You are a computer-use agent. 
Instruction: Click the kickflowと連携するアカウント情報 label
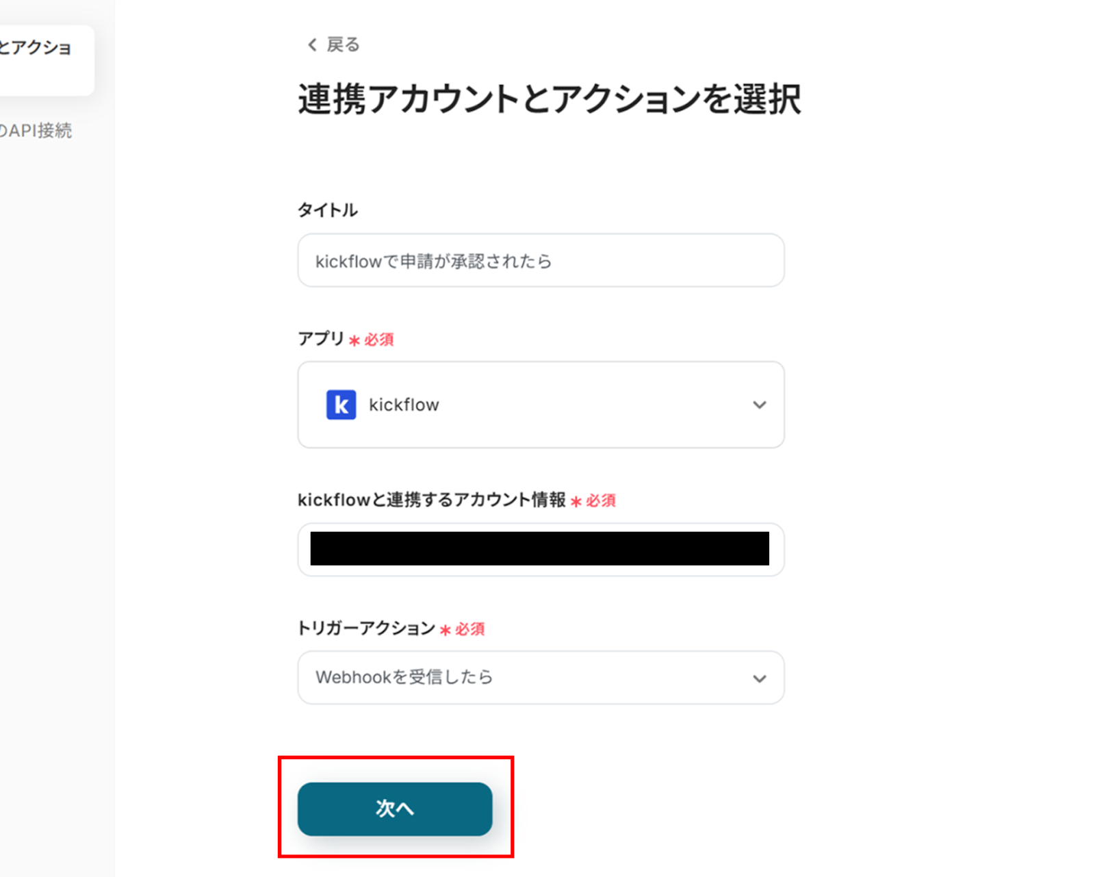431,500
